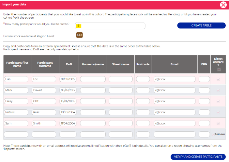229x162 pixels.
Task: Click ERN field in Daisy's row
Action: pyautogui.click(x=204, y=101)
